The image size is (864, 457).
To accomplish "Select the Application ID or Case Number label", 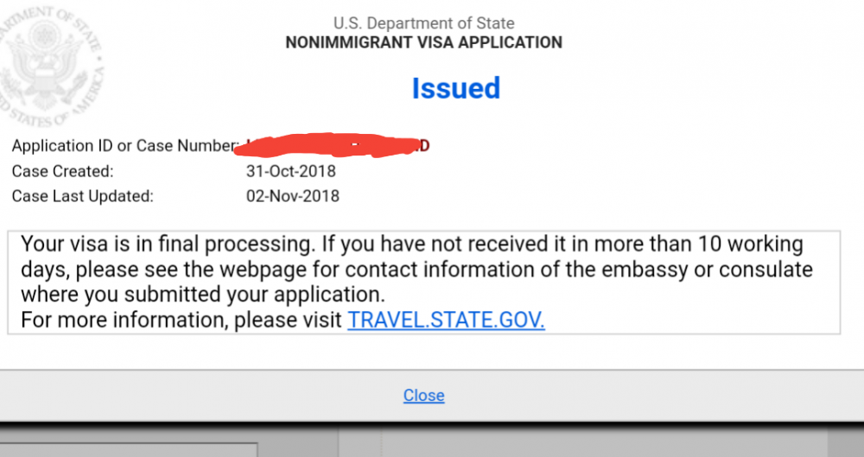I will tap(125, 146).
